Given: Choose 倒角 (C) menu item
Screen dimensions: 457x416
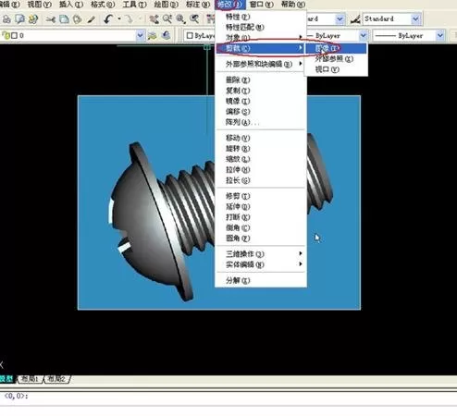Looking at the screenshot, I should (261, 227).
